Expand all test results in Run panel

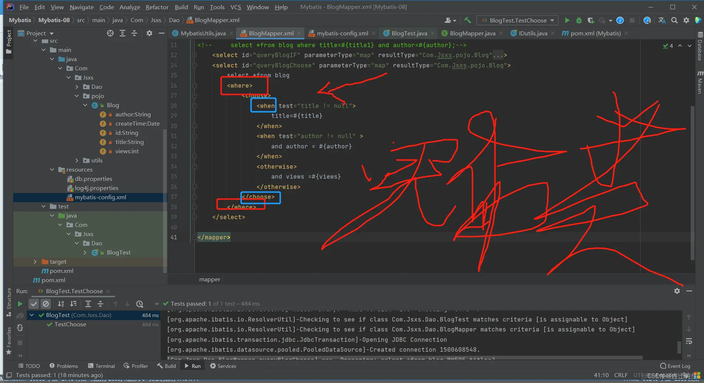coord(88,304)
